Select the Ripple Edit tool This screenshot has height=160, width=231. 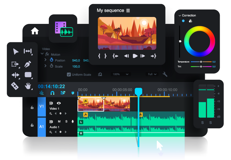28,51
